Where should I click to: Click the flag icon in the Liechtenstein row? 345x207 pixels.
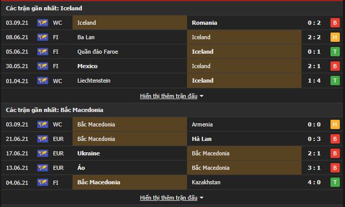point(42,81)
